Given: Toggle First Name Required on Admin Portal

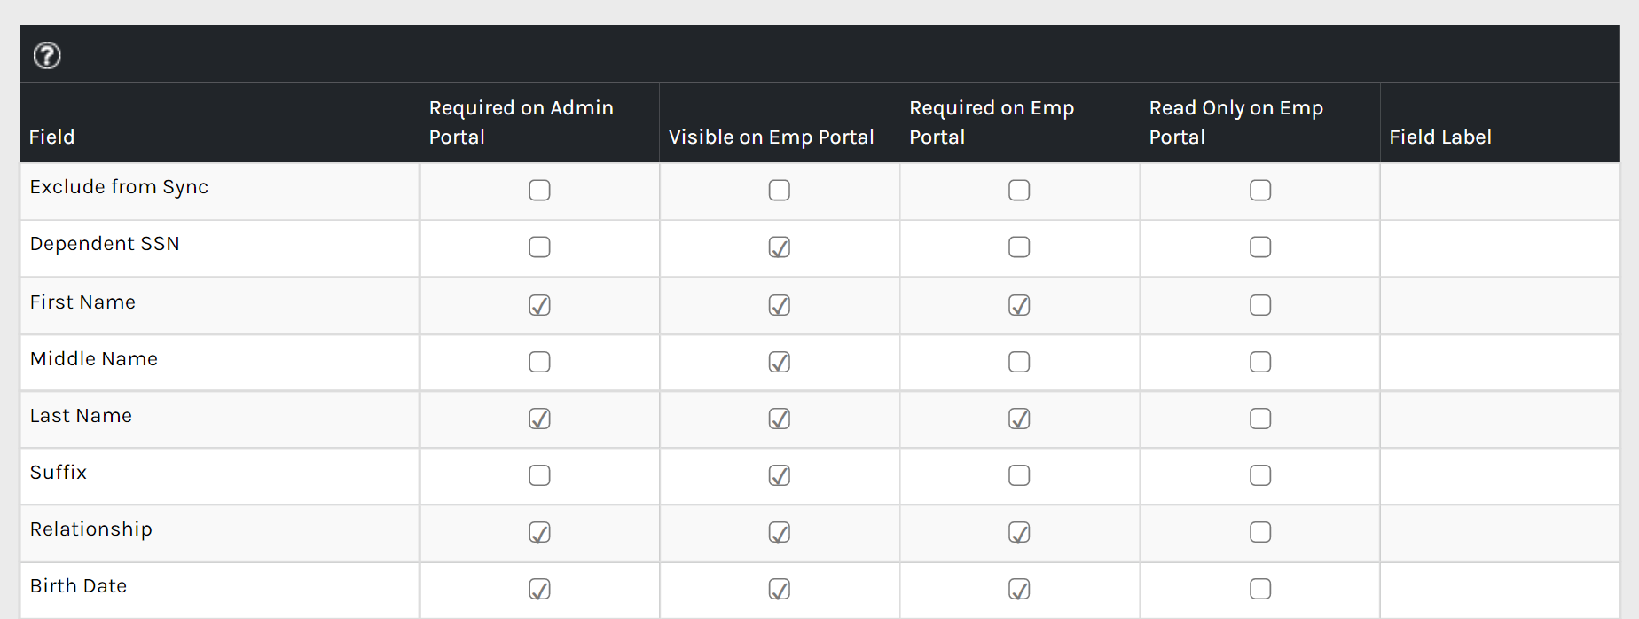Looking at the screenshot, I should [x=539, y=305].
